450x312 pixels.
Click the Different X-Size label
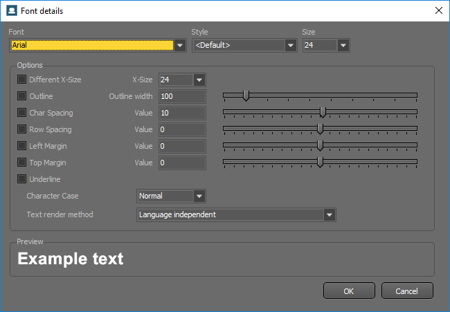55,80
